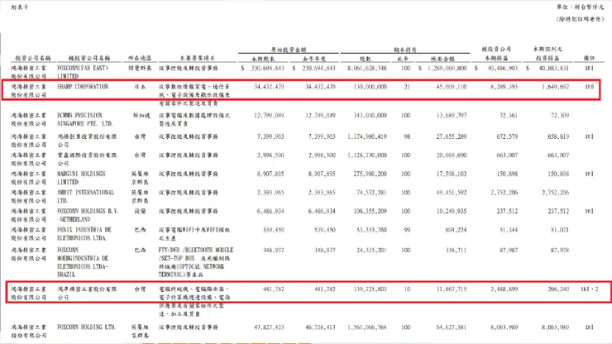Select shares value '139,725,803'
612x344 pixels.
click(370, 289)
